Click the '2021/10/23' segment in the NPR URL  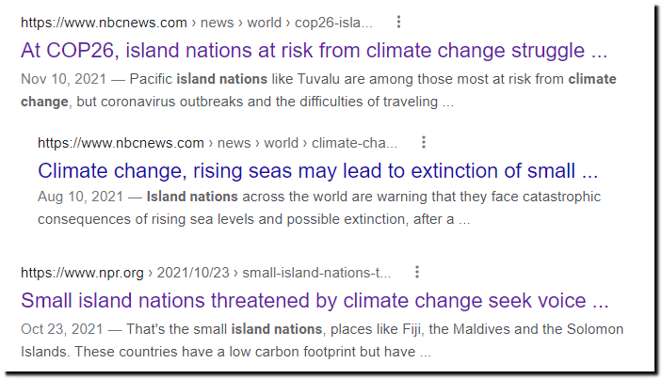coord(193,273)
